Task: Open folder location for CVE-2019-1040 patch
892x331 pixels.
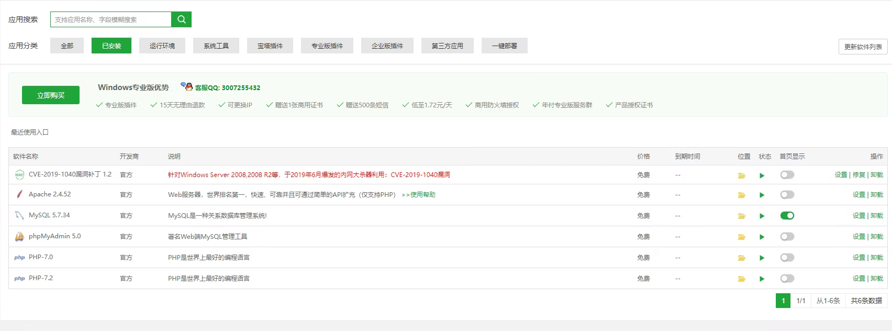Action: (x=741, y=175)
